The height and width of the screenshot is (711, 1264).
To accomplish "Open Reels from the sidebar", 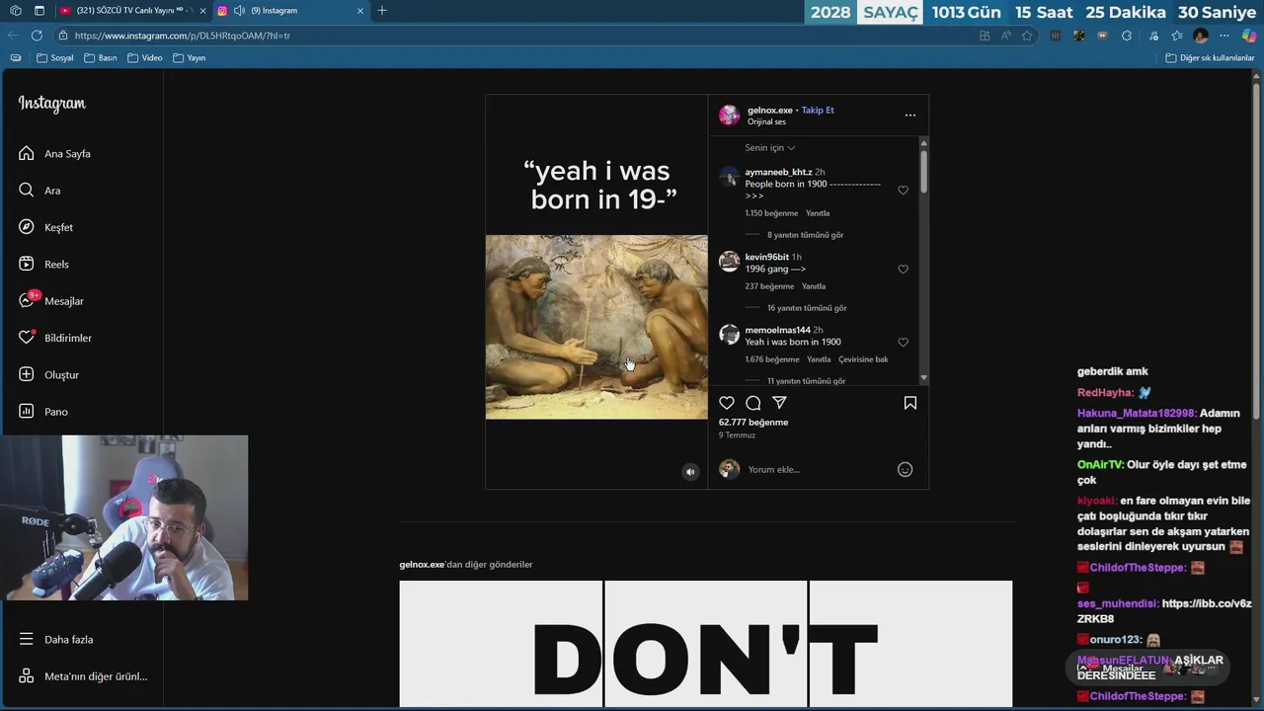I will [x=56, y=265].
